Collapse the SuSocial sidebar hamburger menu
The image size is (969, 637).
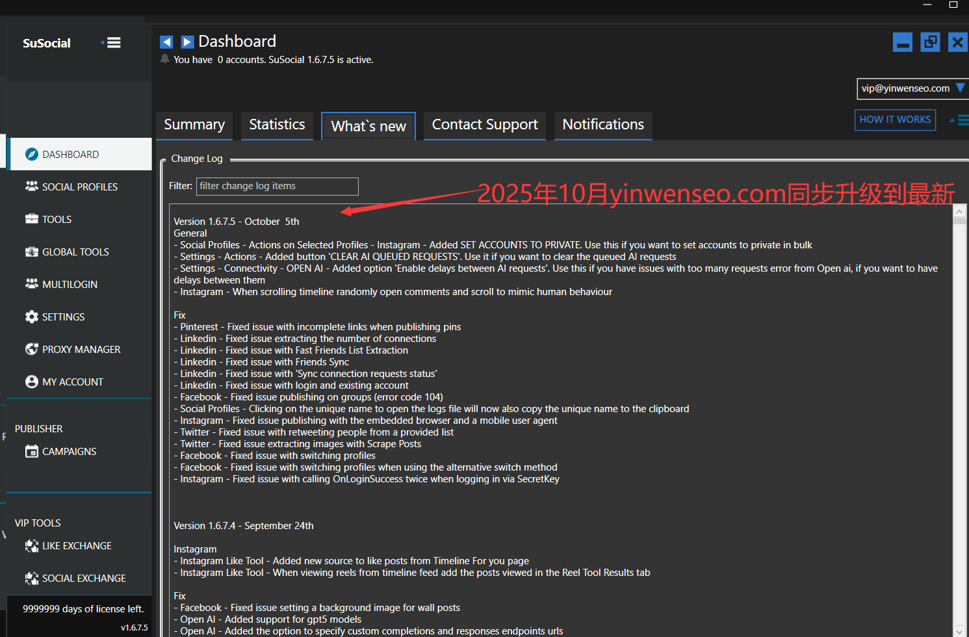coord(113,43)
